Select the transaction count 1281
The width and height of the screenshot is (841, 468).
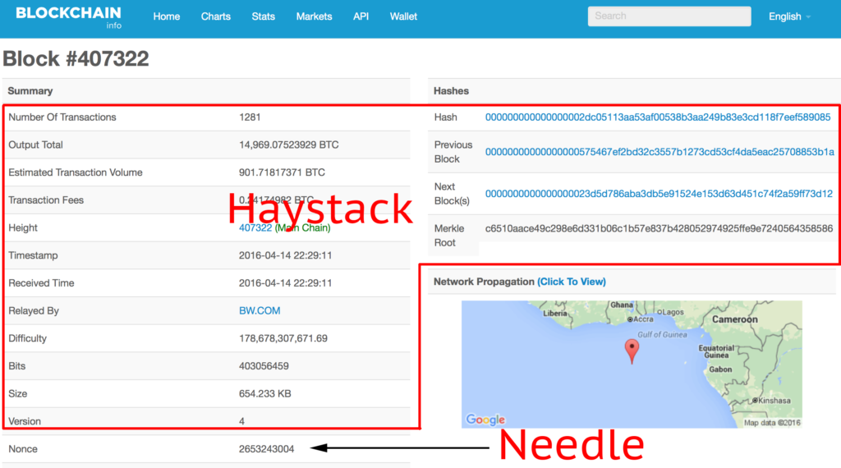click(250, 117)
